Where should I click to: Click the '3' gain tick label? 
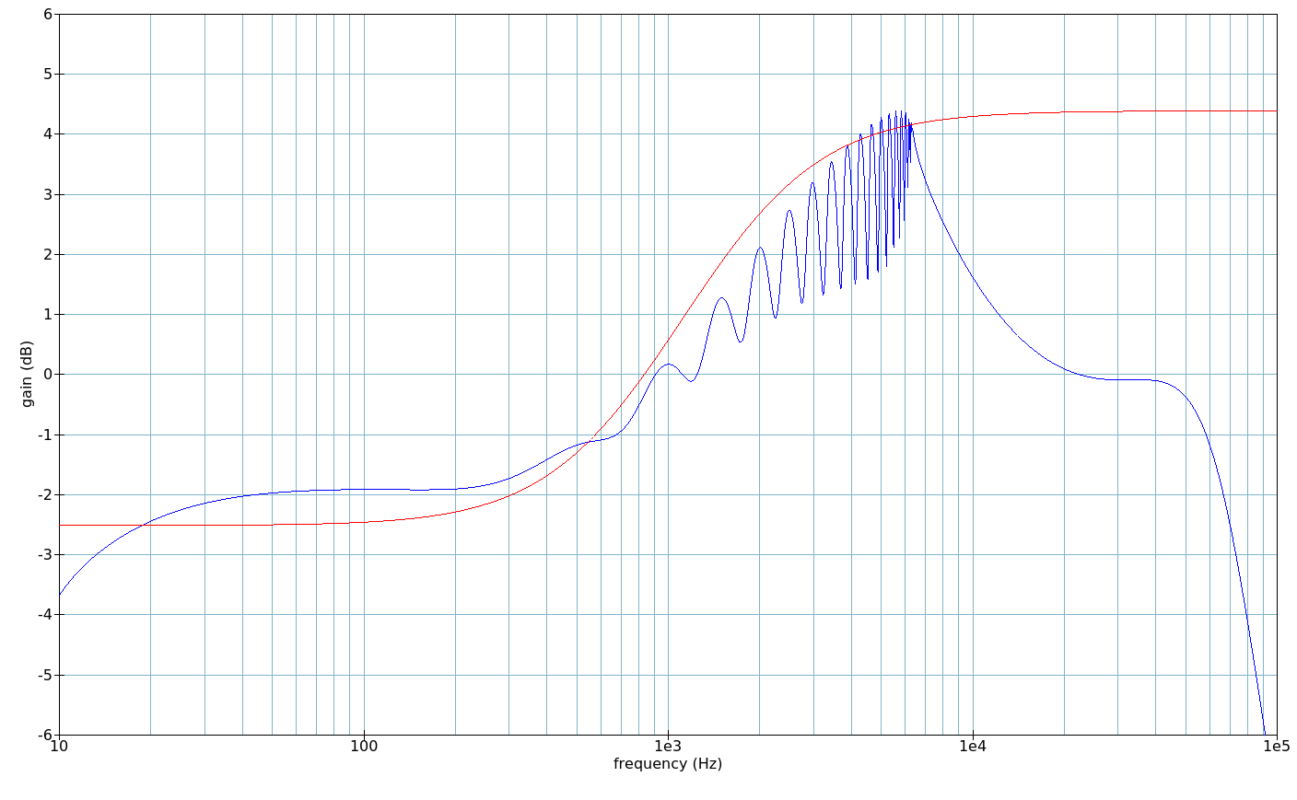[x=47, y=194]
